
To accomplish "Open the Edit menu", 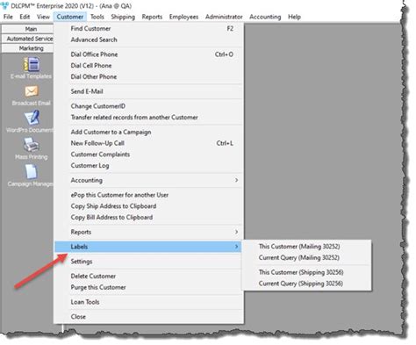I will click(x=25, y=17).
